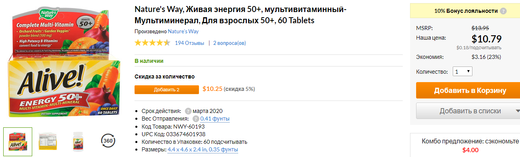Open the 360 degree product view
The width and height of the screenshot is (520, 157).
pos(108,141)
